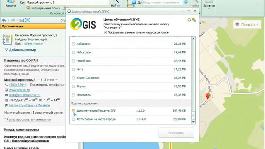Click the 2GIS logo in update center
265x149 pixels.
(83, 24)
